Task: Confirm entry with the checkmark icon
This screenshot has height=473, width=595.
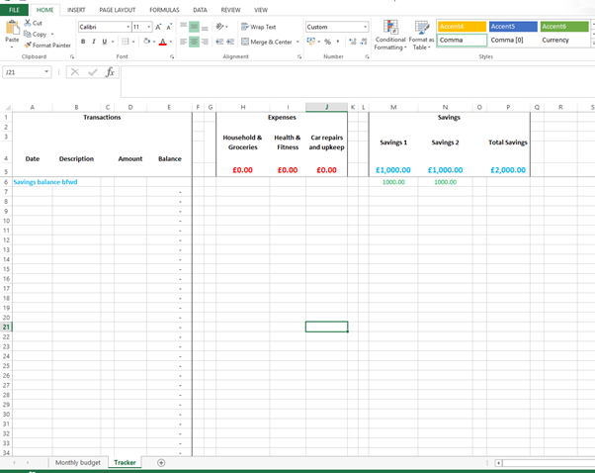Action: [x=93, y=72]
